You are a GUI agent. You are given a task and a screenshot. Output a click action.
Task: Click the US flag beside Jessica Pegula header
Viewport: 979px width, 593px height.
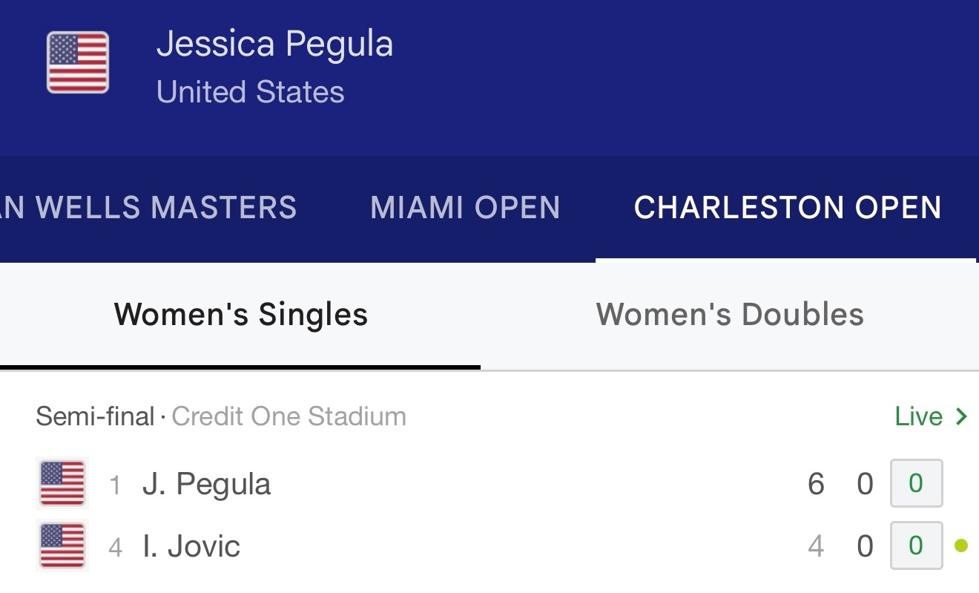click(78, 62)
